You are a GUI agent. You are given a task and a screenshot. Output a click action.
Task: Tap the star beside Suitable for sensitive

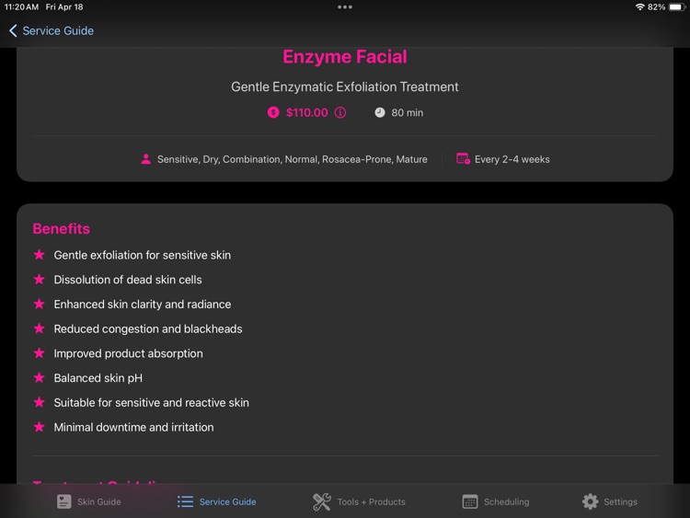(40, 403)
